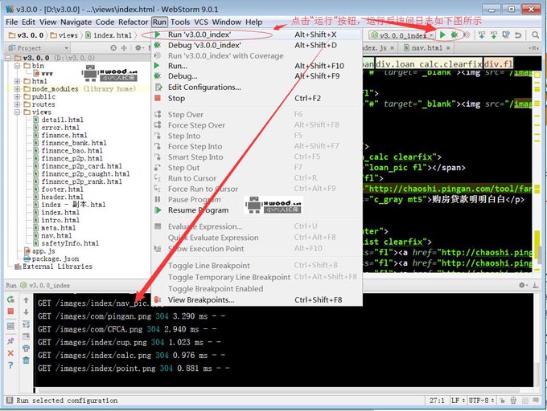Click views breadcrumb in navigation bar
The width and height of the screenshot is (547, 411).
click(64, 35)
